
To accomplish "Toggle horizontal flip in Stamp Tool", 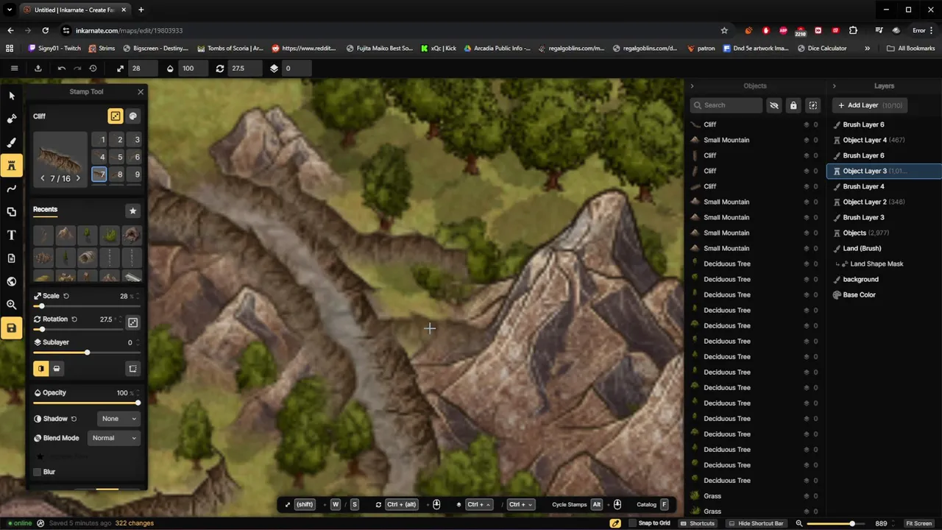I will (41, 368).
